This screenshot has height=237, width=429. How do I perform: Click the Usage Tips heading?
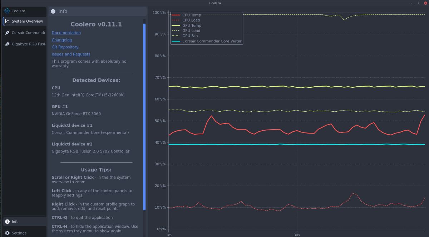coord(96,170)
